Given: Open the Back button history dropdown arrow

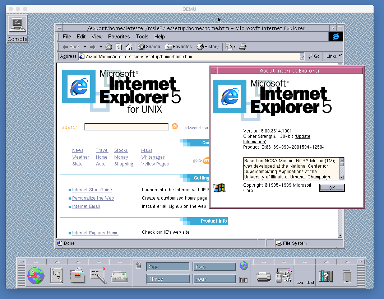Looking at the screenshot, I should (x=85, y=47).
